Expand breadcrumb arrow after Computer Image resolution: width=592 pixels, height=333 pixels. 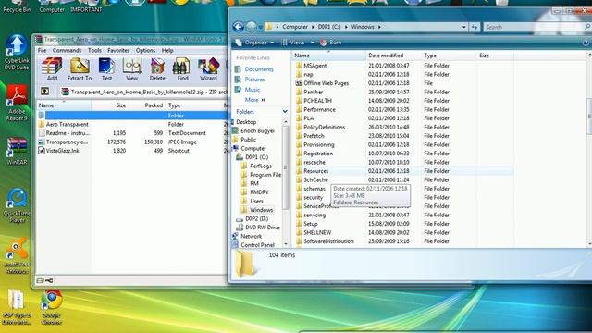[x=313, y=27]
